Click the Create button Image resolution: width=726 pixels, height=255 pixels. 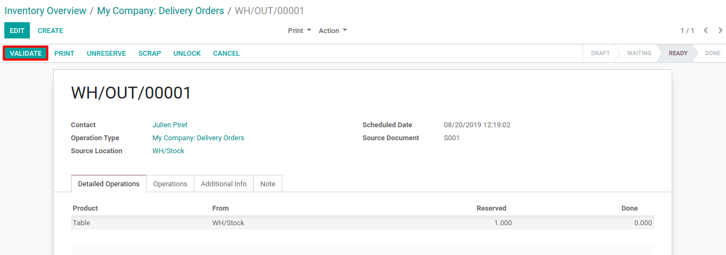[50, 31]
